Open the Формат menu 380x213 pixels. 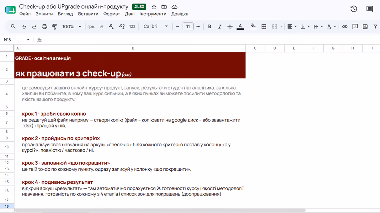112,14
